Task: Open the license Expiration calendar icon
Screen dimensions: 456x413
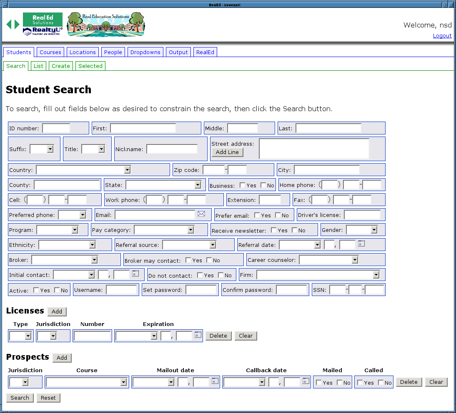Action: (198, 335)
